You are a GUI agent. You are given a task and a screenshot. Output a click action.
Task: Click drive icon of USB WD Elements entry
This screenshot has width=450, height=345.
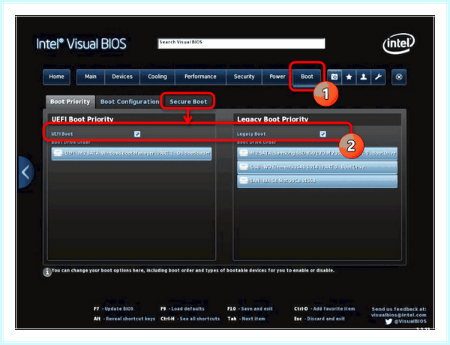coord(244,166)
